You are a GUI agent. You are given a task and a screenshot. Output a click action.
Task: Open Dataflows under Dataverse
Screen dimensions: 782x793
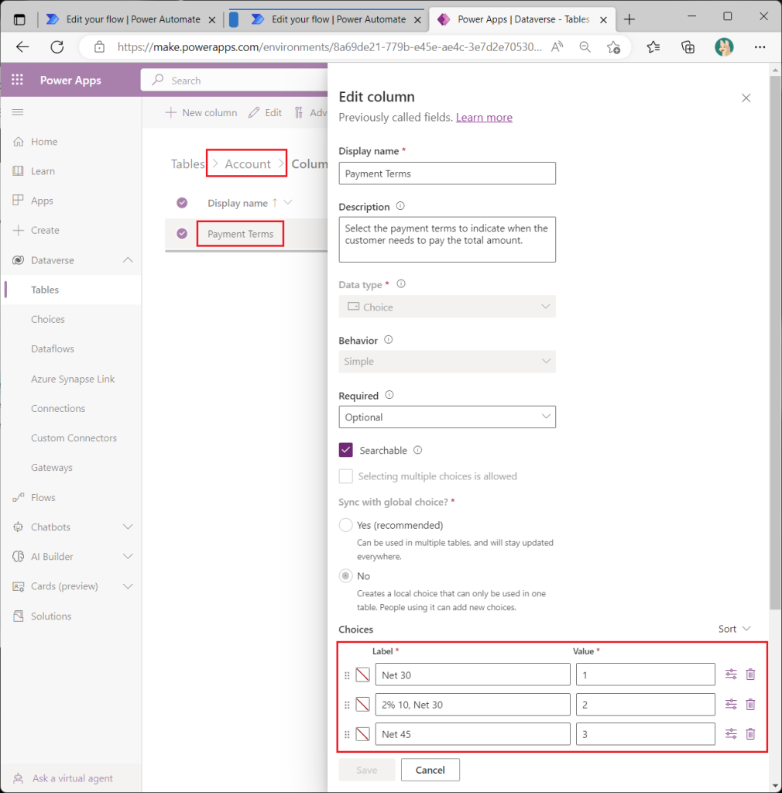53,349
